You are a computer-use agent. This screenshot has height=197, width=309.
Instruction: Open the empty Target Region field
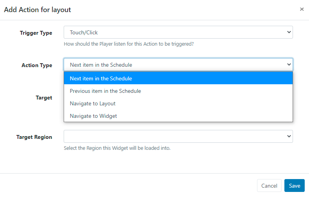pyautogui.click(x=178, y=136)
